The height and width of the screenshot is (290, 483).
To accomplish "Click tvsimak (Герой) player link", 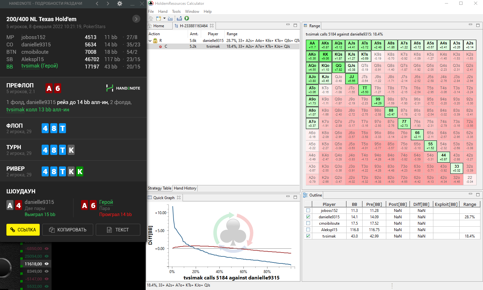I will point(39,66).
